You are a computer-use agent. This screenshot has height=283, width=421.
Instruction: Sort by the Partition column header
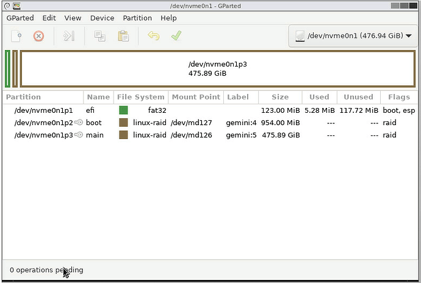[43, 97]
